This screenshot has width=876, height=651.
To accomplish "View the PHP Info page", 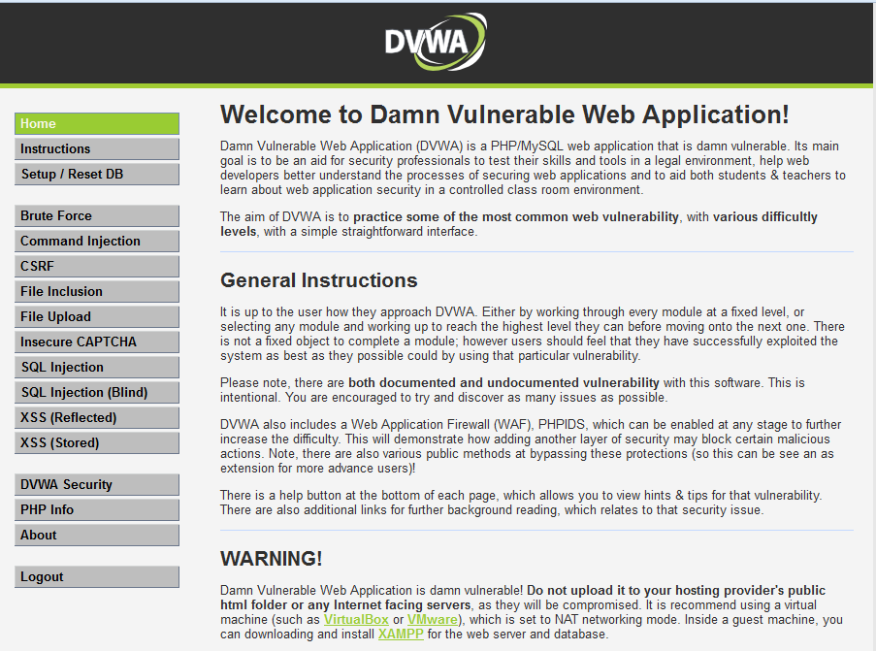I will [97, 509].
